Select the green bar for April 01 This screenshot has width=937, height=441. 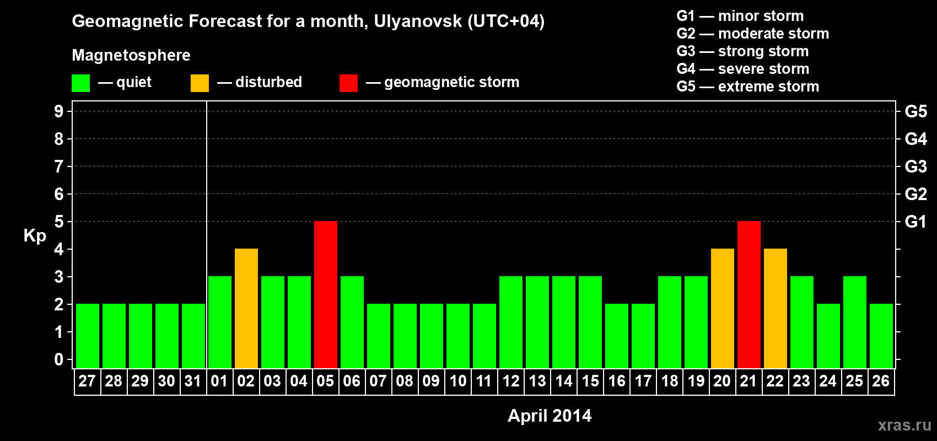pos(220,322)
